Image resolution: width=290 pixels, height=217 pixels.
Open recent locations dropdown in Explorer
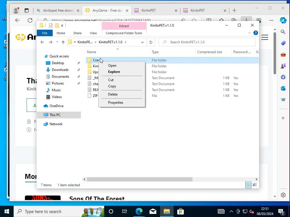click(x=57, y=42)
